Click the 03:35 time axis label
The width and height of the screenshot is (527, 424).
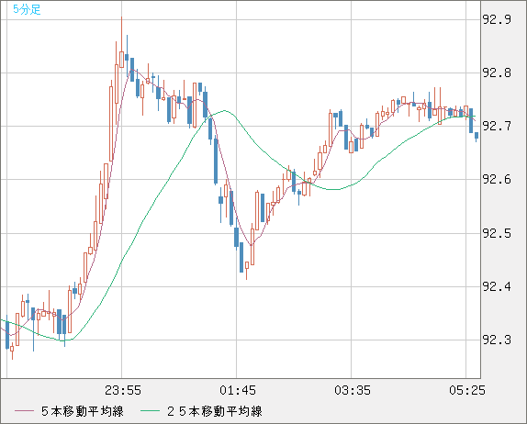(x=353, y=390)
